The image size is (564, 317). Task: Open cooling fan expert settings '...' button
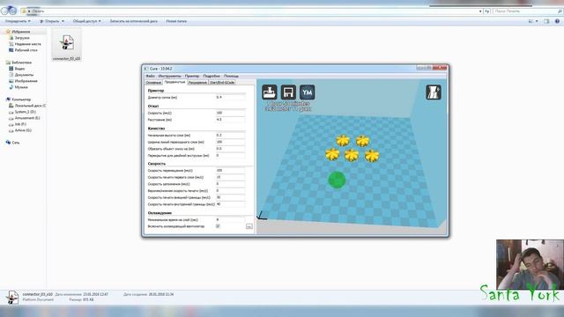[x=249, y=226]
